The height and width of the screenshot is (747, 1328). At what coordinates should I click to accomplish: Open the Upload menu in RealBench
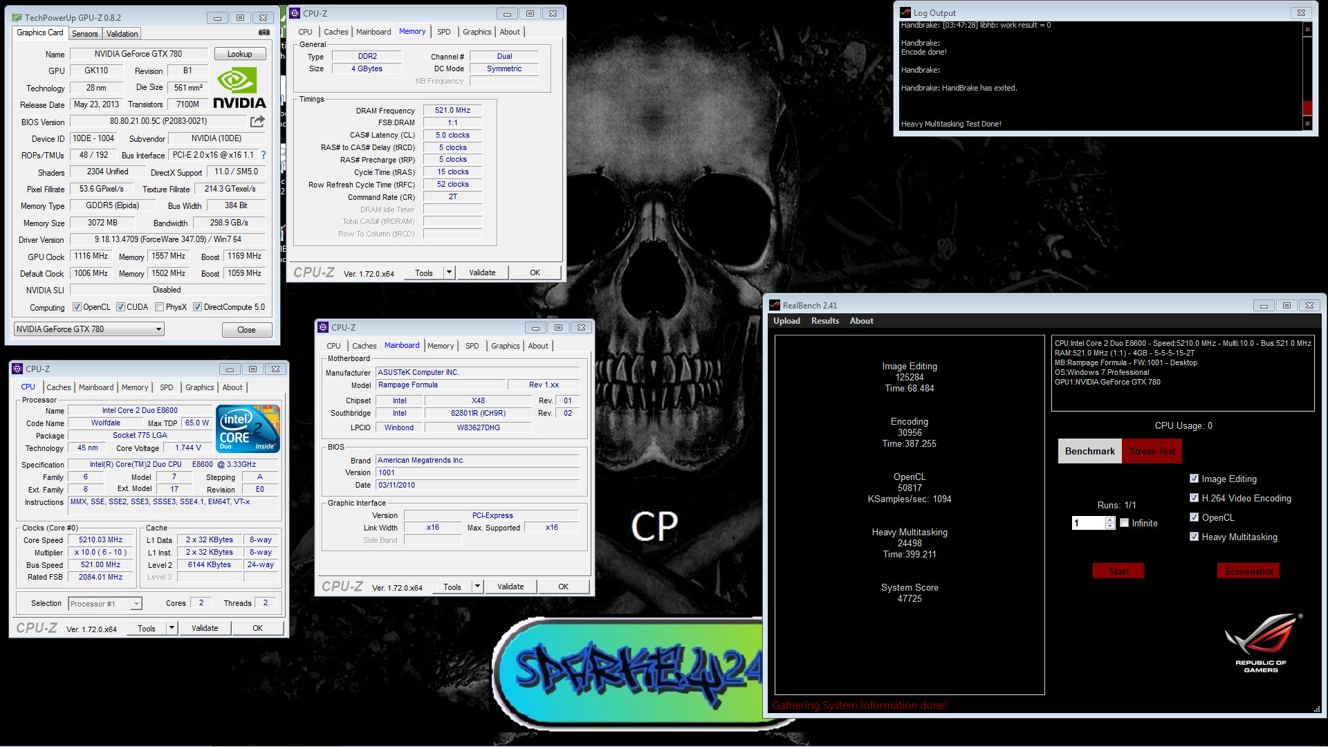pyautogui.click(x=786, y=321)
